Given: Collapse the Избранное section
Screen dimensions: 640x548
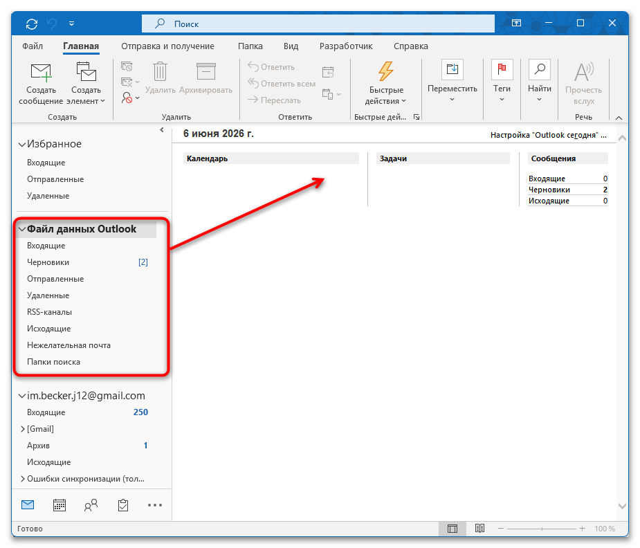Looking at the screenshot, I should 22,145.
